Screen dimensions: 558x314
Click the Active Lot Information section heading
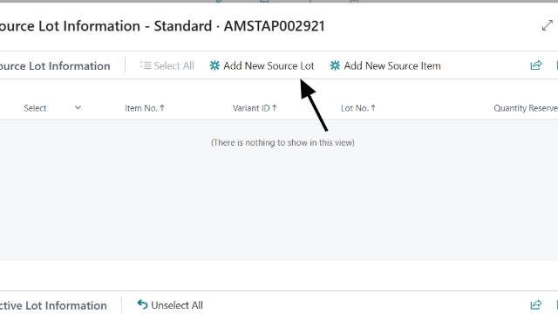[x=53, y=305]
